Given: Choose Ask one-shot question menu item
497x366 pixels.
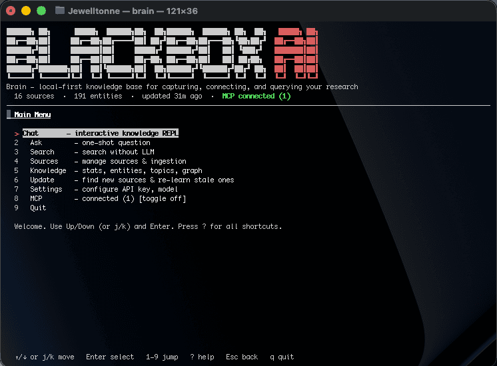Looking at the screenshot, I should (82, 143).
